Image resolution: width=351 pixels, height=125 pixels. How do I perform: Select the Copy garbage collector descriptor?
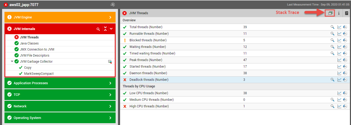click(x=28, y=68)
